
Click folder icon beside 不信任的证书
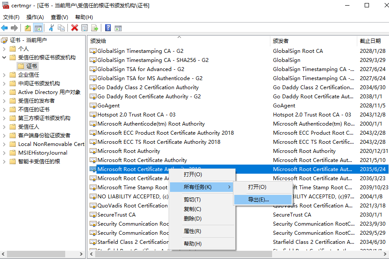(13, 110)
